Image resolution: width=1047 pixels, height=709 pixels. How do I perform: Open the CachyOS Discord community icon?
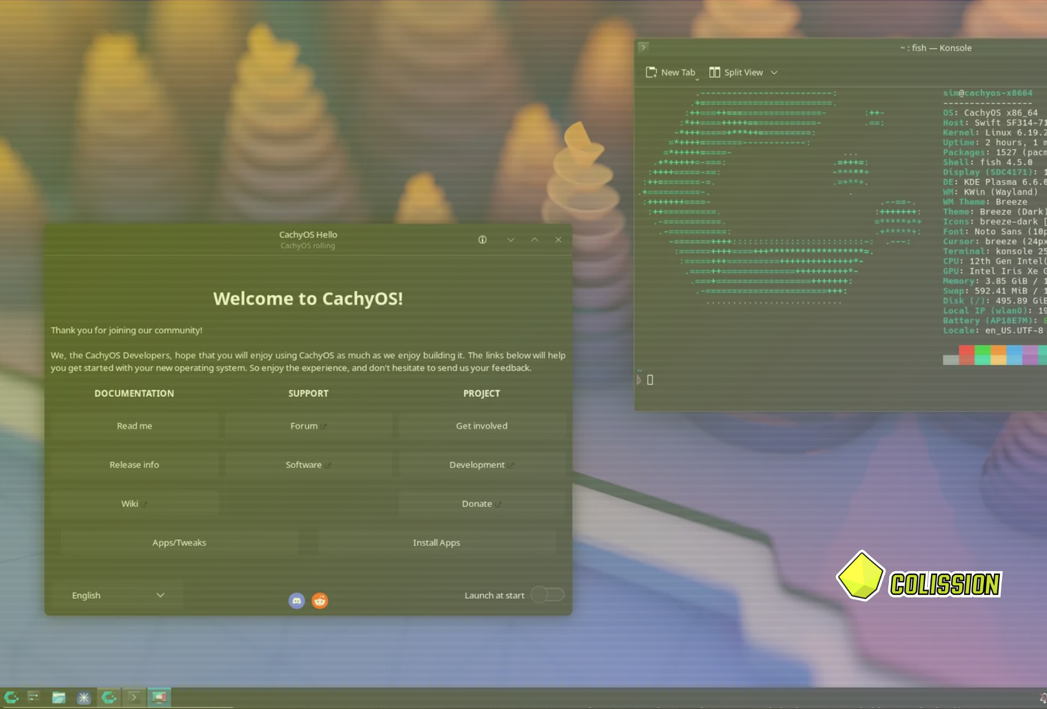pyautogui.click(x=296, y=600)
